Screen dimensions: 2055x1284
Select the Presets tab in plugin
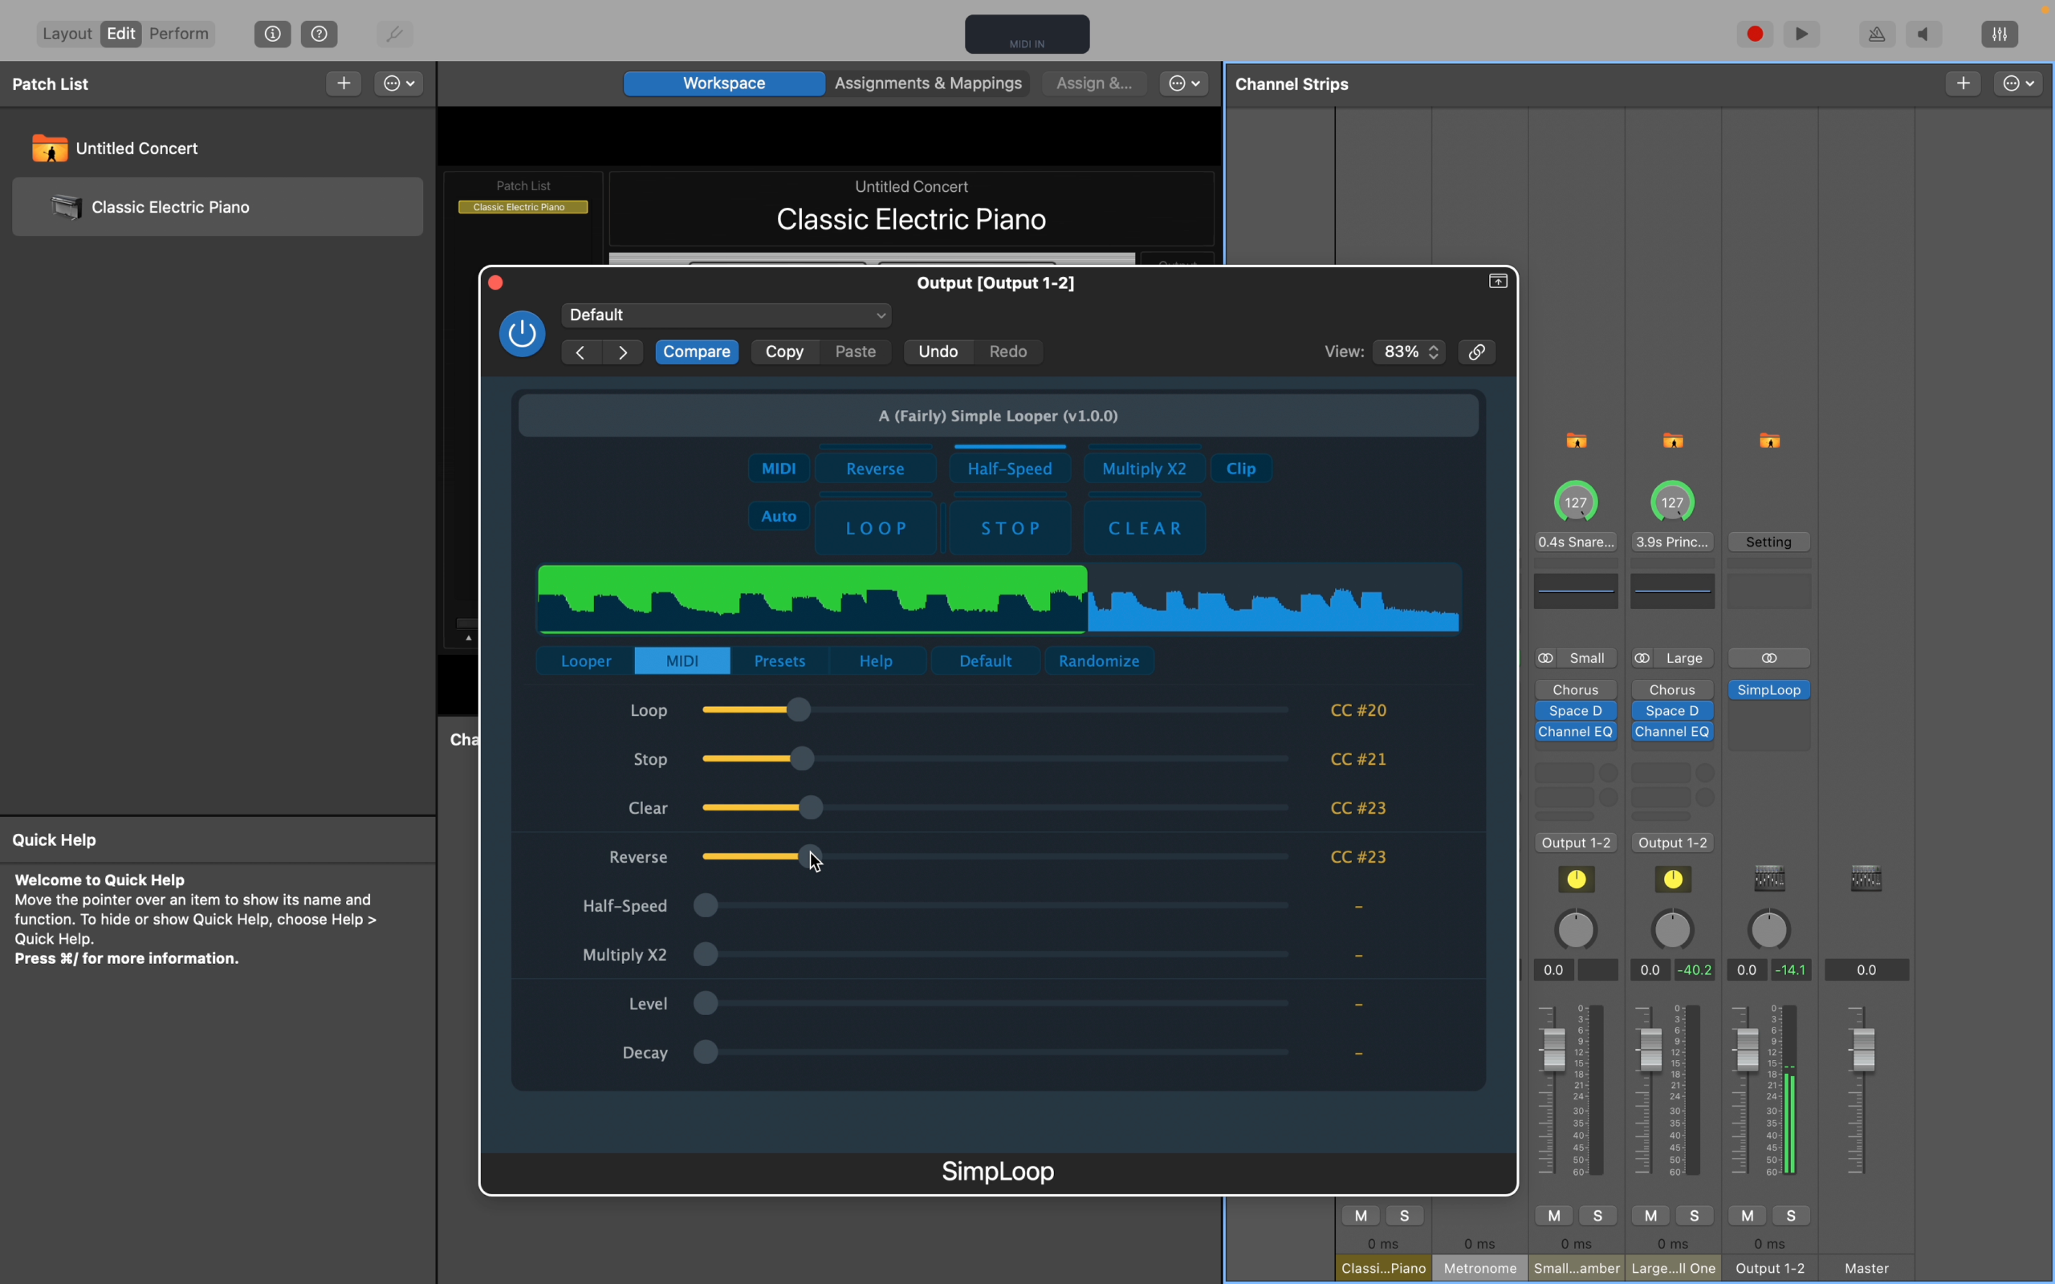779,661
